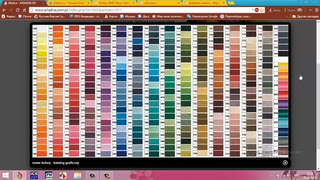Close the e-Business tab
Screen dimensions: 320x180
pyautogui.click(x=178, y=3)
